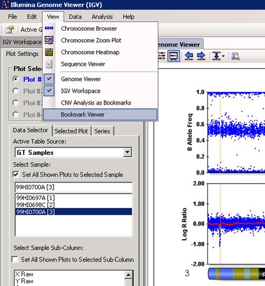
Task: Toggle the highlighted display-mode toolbar icon
Action: point(174,56)
